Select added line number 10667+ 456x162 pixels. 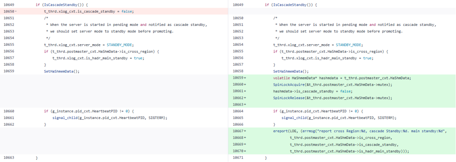click(240, 131)
